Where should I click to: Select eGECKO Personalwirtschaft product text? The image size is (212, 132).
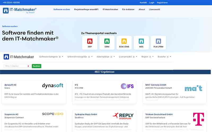(x=158, y=88)
